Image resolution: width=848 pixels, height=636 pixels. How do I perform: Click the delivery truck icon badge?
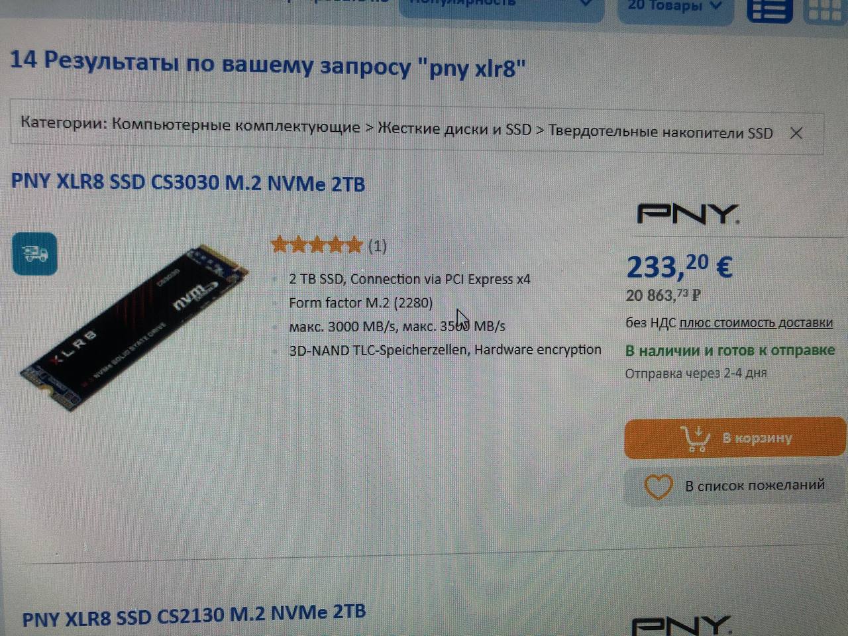(34, 254)
